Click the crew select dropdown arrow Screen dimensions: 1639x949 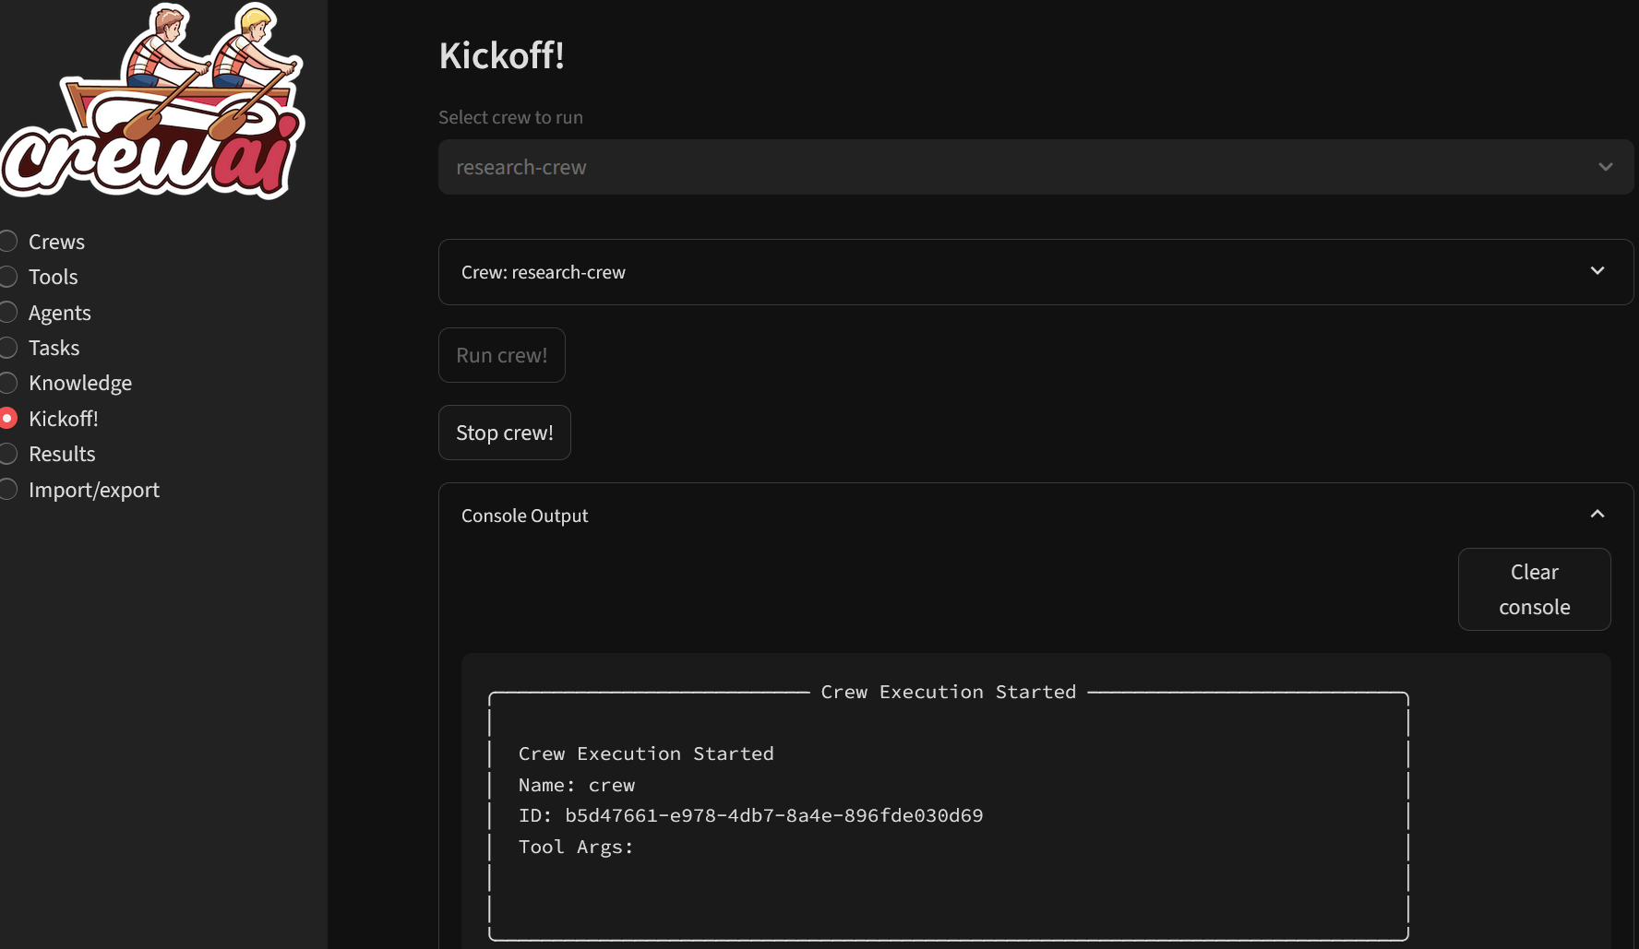pyautogui.click(x=1606, y=167)
